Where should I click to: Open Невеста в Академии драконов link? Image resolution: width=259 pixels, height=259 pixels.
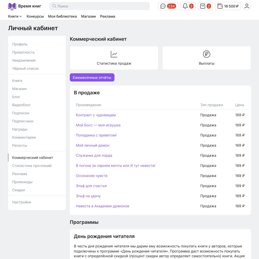[x=102, y=206]
